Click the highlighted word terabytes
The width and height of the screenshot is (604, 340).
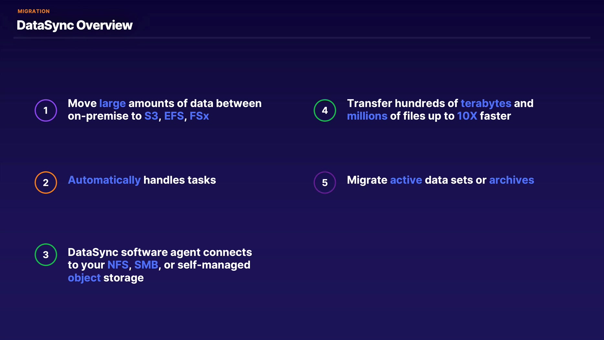486,103
